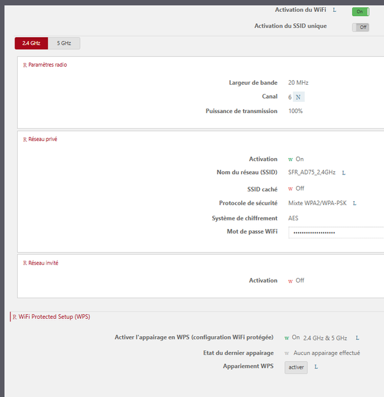
Task: Turn off the Activation du WiFi switch
Action: click(x=360, y=12)
